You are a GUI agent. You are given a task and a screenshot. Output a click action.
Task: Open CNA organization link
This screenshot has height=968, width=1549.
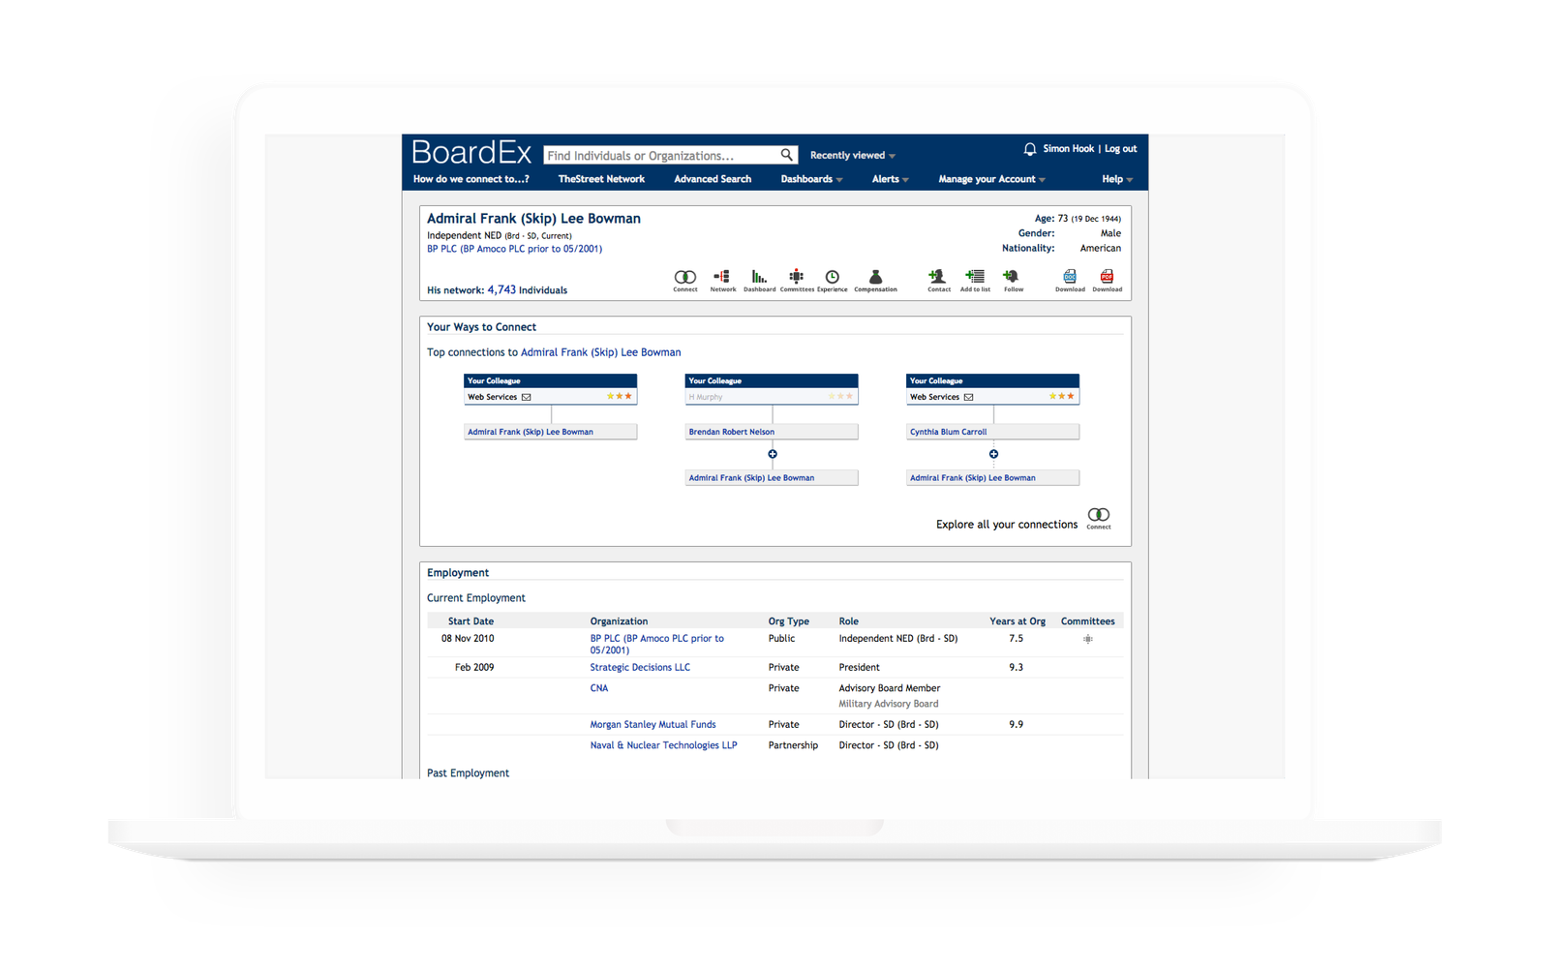pos(599,688)
